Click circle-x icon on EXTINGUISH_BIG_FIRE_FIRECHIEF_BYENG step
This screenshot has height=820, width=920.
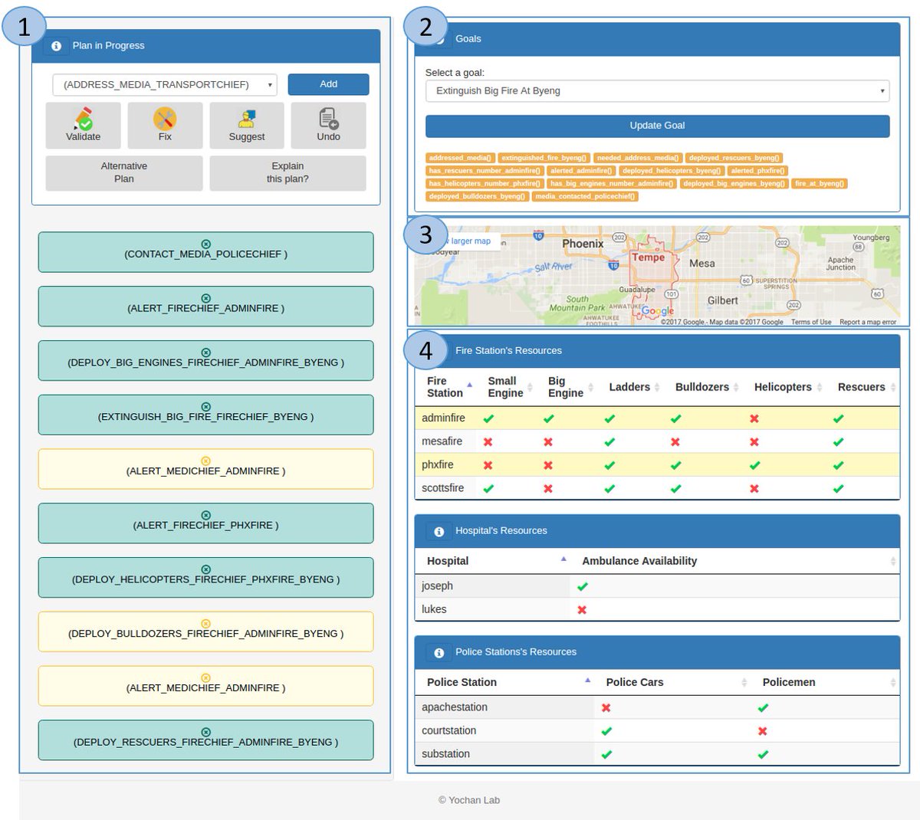click(x=205, y=407)
